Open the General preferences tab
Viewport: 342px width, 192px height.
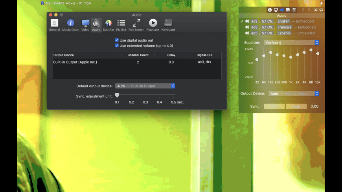coord(54,25)
